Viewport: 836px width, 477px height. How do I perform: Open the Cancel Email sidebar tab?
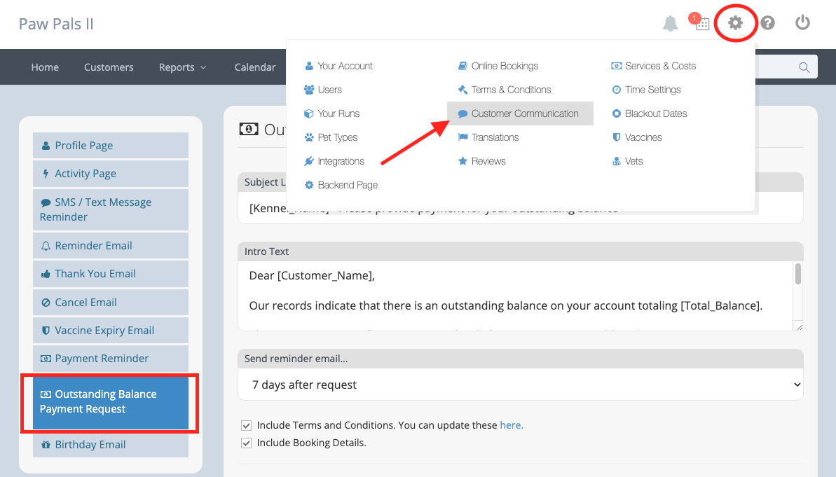tap(110, 302)
